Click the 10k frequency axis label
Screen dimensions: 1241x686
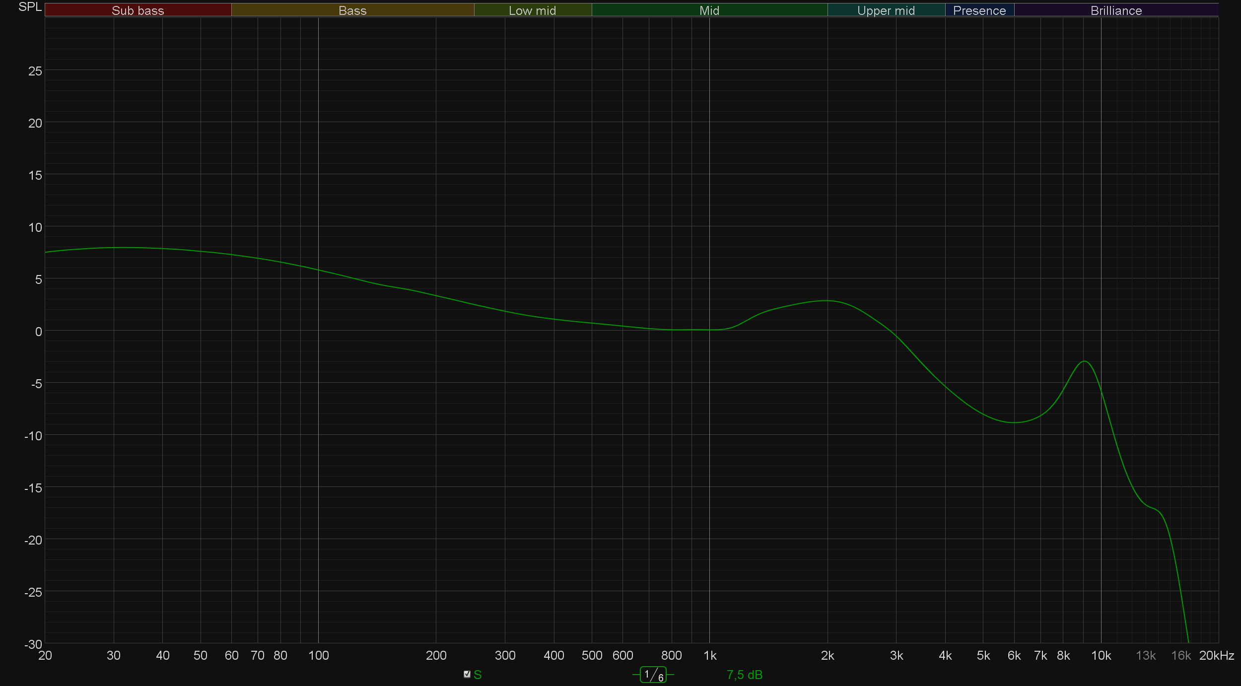click(x=1101, y=656)
